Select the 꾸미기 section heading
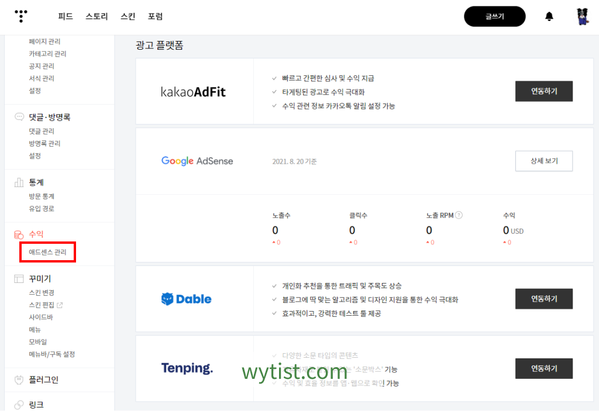 click(x=40, y=279)
